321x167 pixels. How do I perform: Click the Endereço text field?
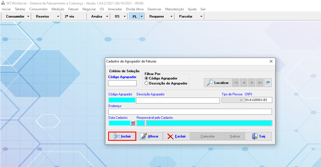point(190,112)
